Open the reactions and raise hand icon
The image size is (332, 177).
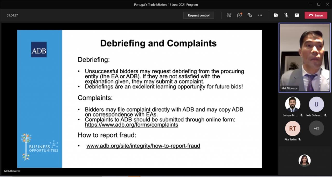click(250, 15)
